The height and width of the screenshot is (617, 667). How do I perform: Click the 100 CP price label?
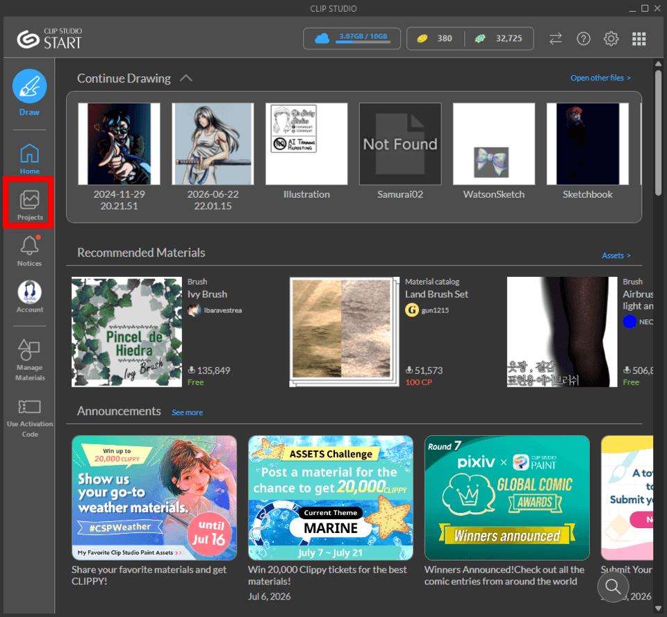pos(418,382)
